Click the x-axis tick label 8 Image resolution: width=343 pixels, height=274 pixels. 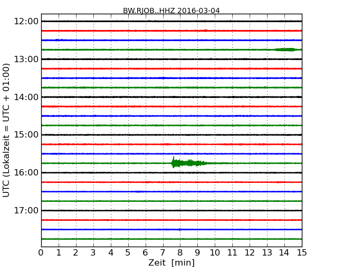pos(180,253)
